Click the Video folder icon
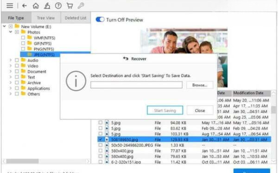This screenshot has width=278, height=173. click(23, 66)
